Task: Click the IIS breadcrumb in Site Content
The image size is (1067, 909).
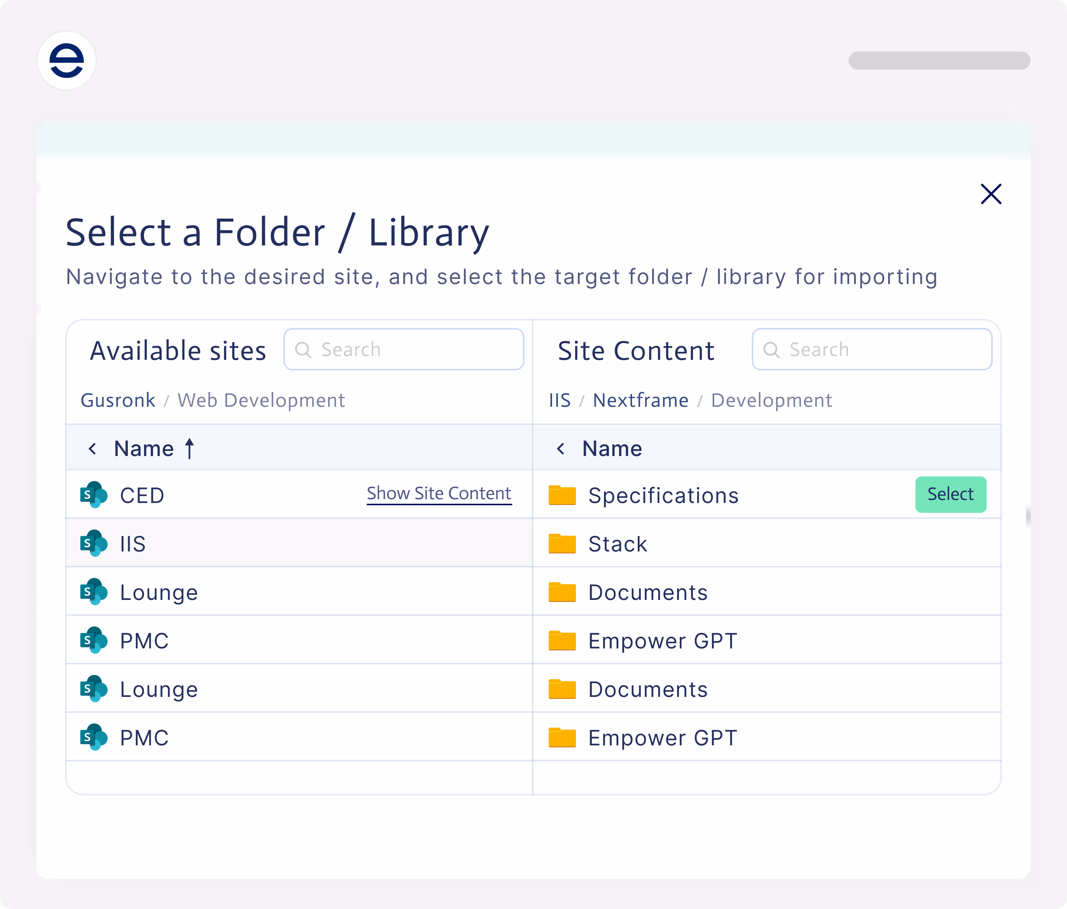Action: (x=560, y=400)
